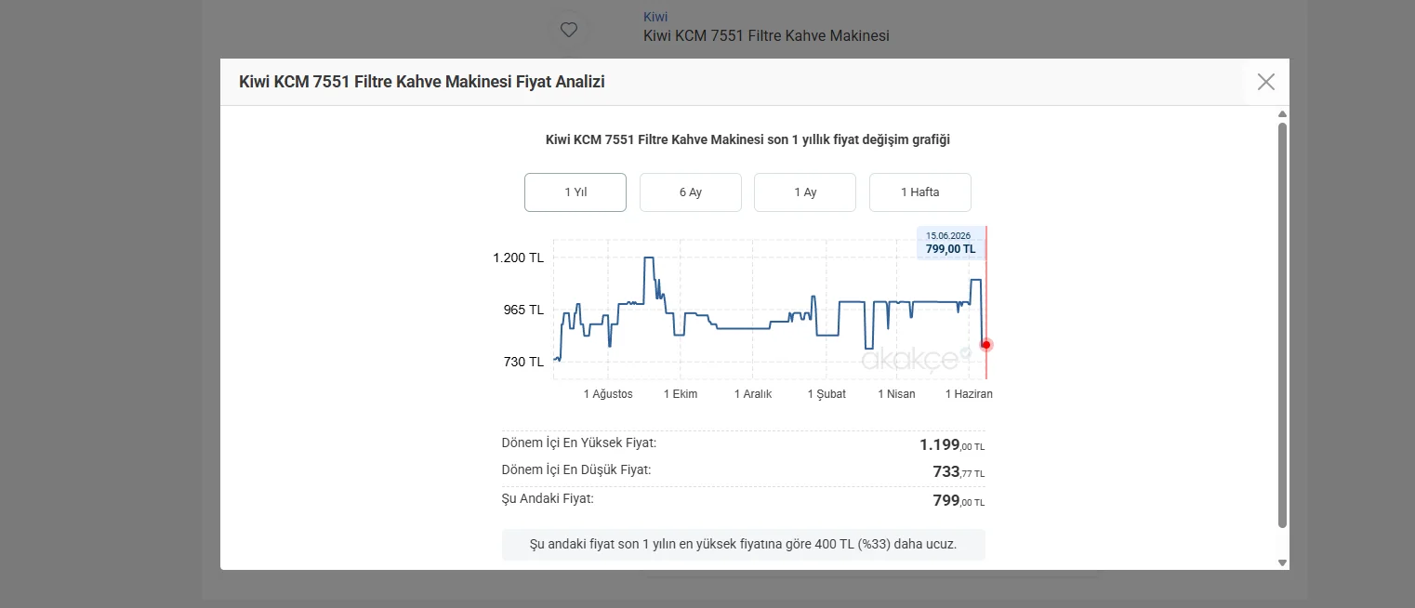Image resolution: width=1415 pixels, height=608 pixels.
Task: Click the dialog scrollbar up arrow
Action: point(1282,114)
